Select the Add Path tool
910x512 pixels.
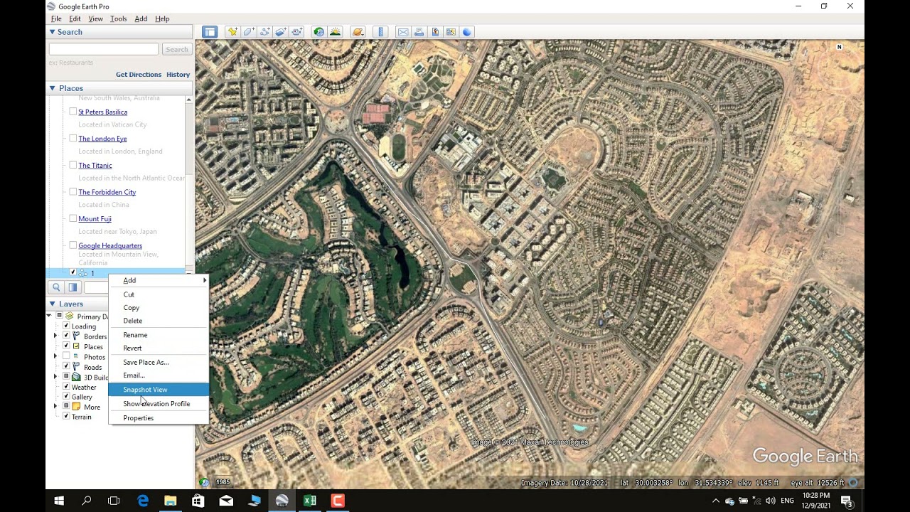click(265, 32)
